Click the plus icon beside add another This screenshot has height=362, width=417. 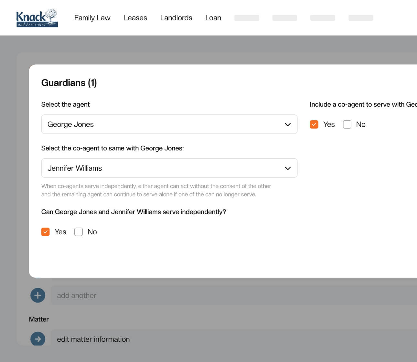(x=38, y=295)
